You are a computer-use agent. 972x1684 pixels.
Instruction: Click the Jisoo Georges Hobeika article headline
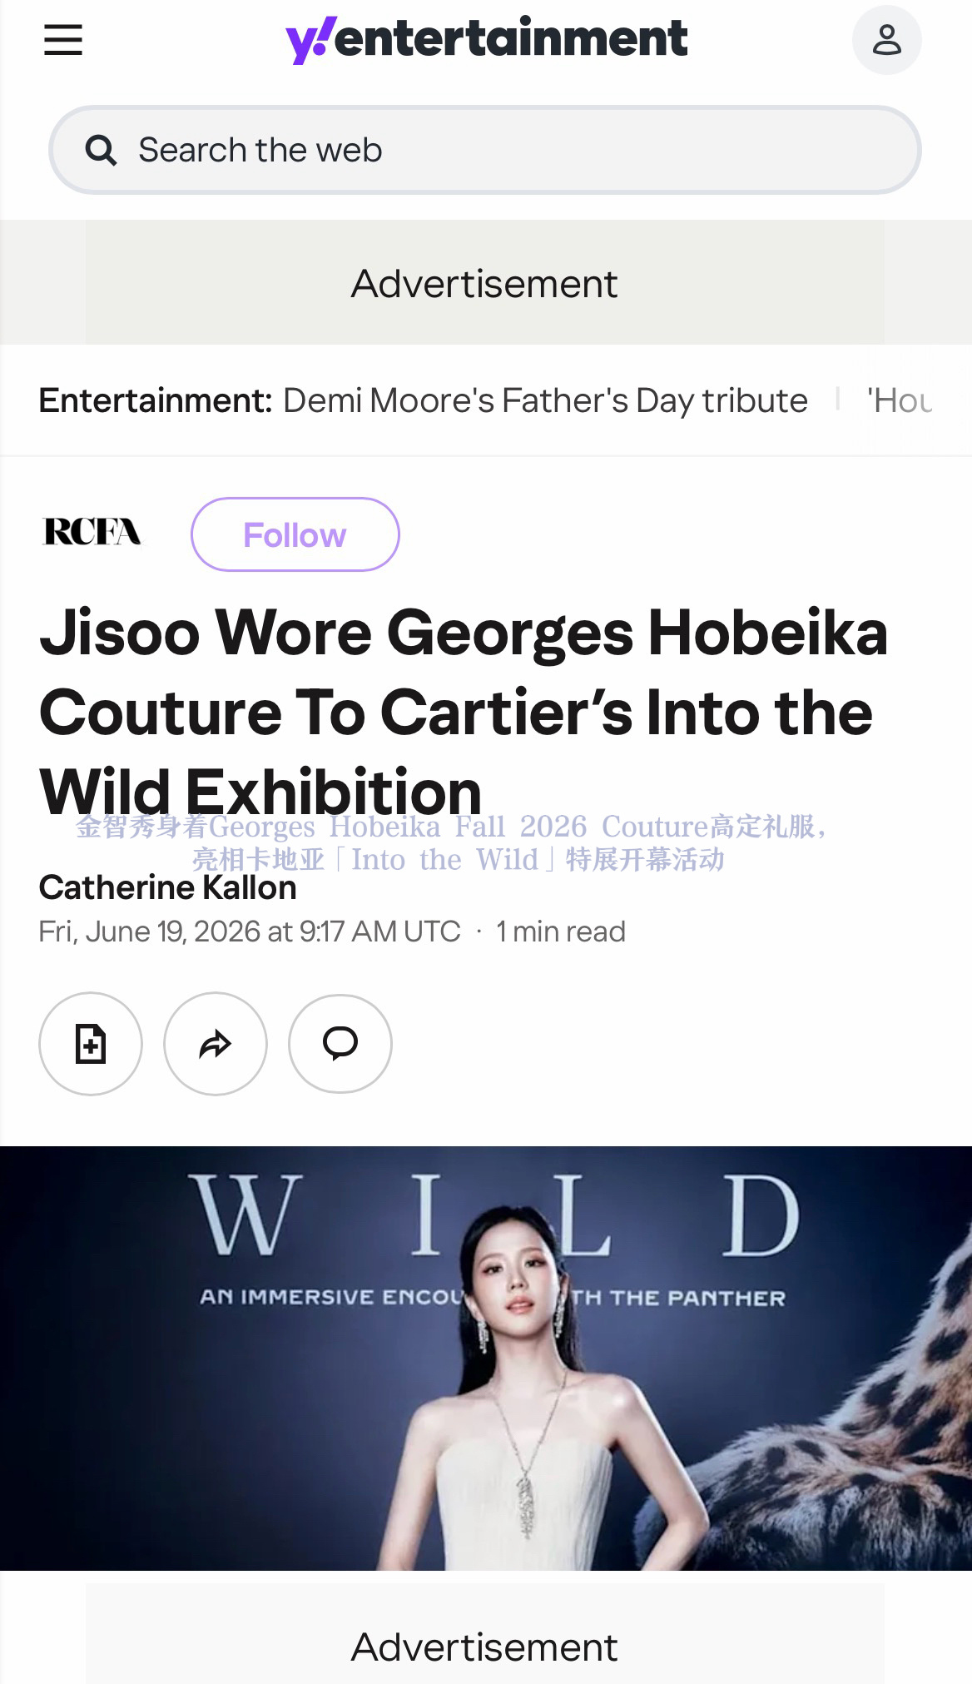[x=464, y=713]
